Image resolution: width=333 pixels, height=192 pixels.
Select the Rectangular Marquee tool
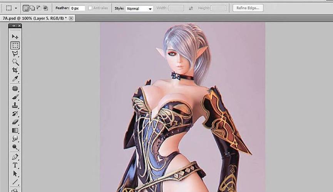[15, 45]
